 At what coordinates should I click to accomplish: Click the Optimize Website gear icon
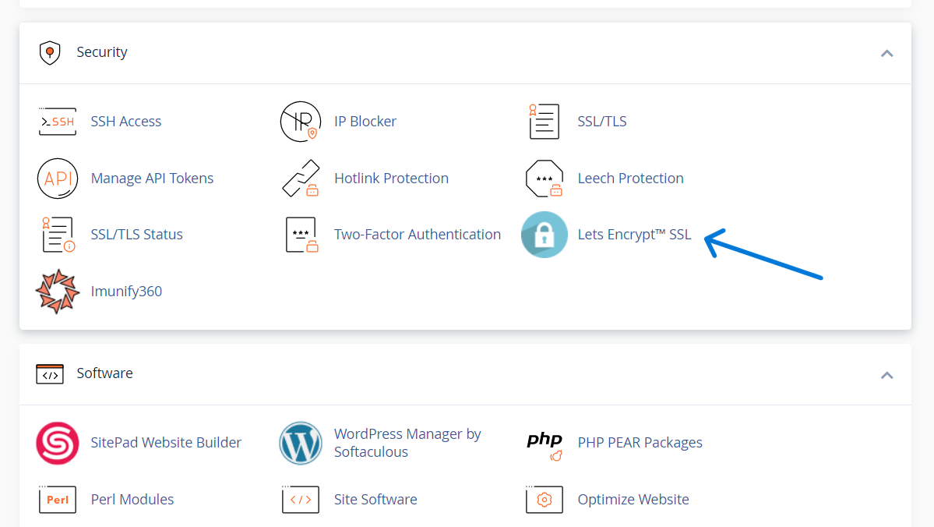[x=544, y=500]
